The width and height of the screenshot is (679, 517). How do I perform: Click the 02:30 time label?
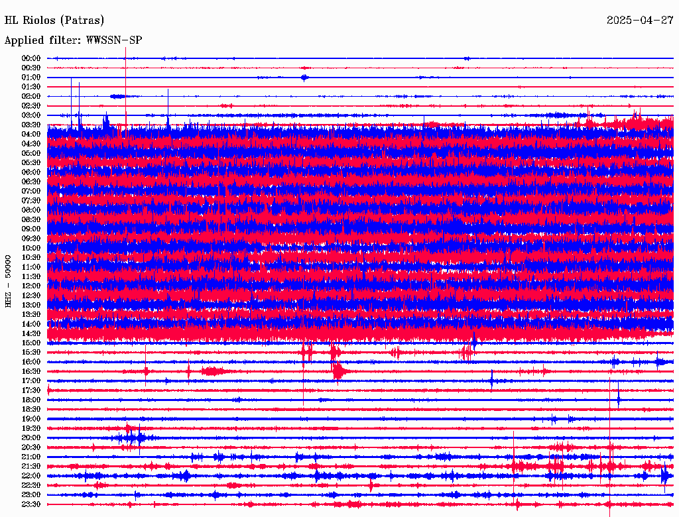pos(31,106)
